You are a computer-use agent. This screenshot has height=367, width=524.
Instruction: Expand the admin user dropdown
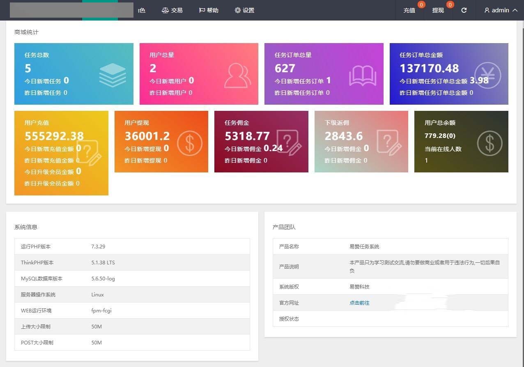tap(501, 10)
